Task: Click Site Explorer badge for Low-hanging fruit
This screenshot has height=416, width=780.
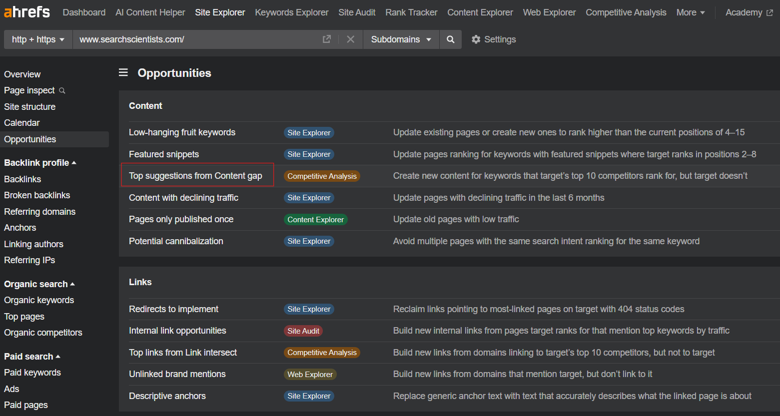Action: (x=309, y=133)
